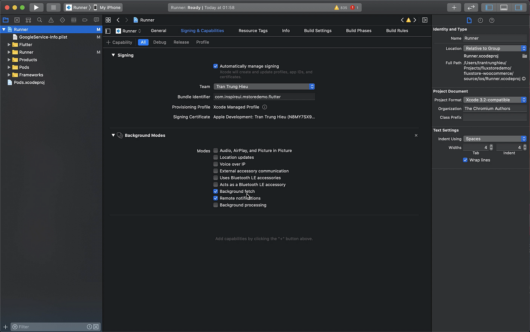Viewport: 530px width, 332px height.
Task: Collapse the Background Modes section
Action: [113, 135]
